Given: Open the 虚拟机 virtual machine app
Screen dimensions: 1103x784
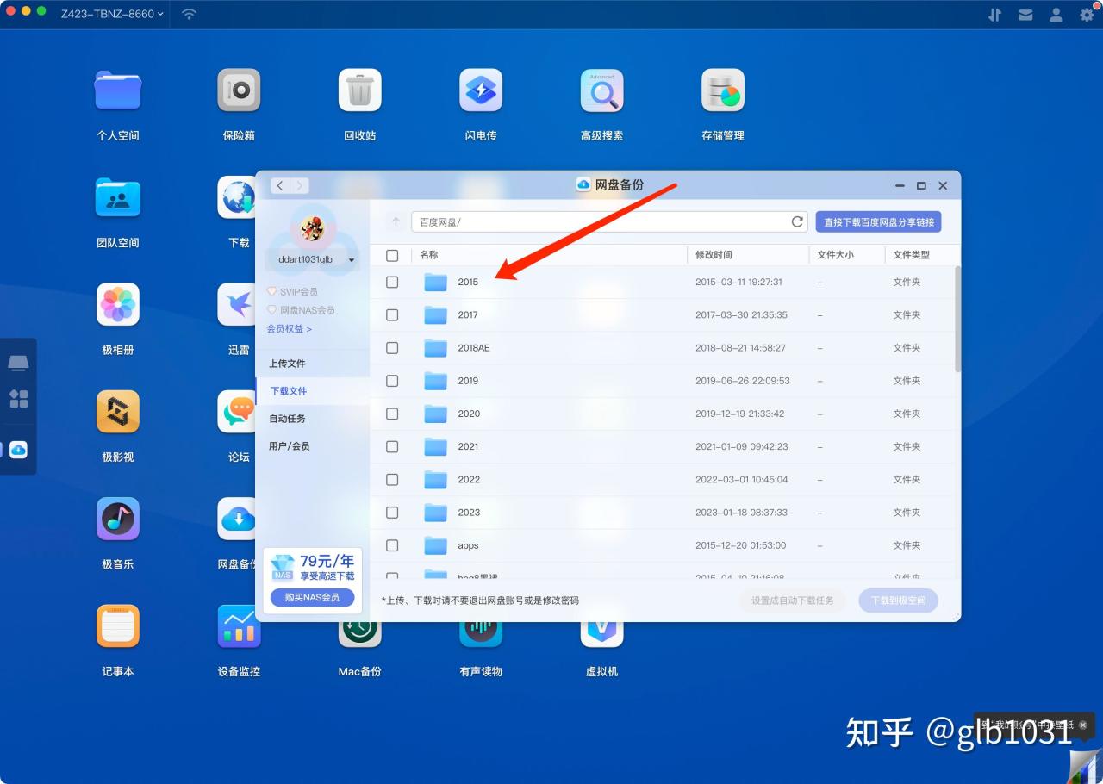Looking at the screenshot, I should pyautogui.click(x=601, y=626).
